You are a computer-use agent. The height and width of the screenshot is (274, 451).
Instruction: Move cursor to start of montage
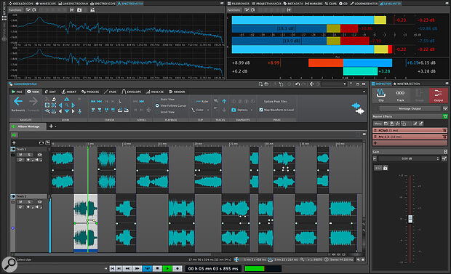point(93,101)
